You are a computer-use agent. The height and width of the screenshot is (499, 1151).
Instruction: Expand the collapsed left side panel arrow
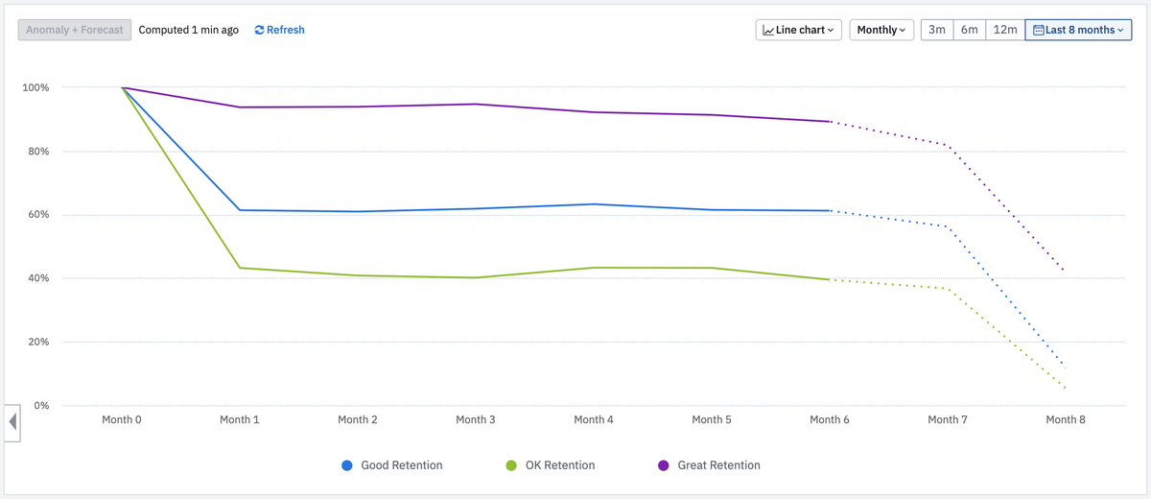[x=13, y=422]
